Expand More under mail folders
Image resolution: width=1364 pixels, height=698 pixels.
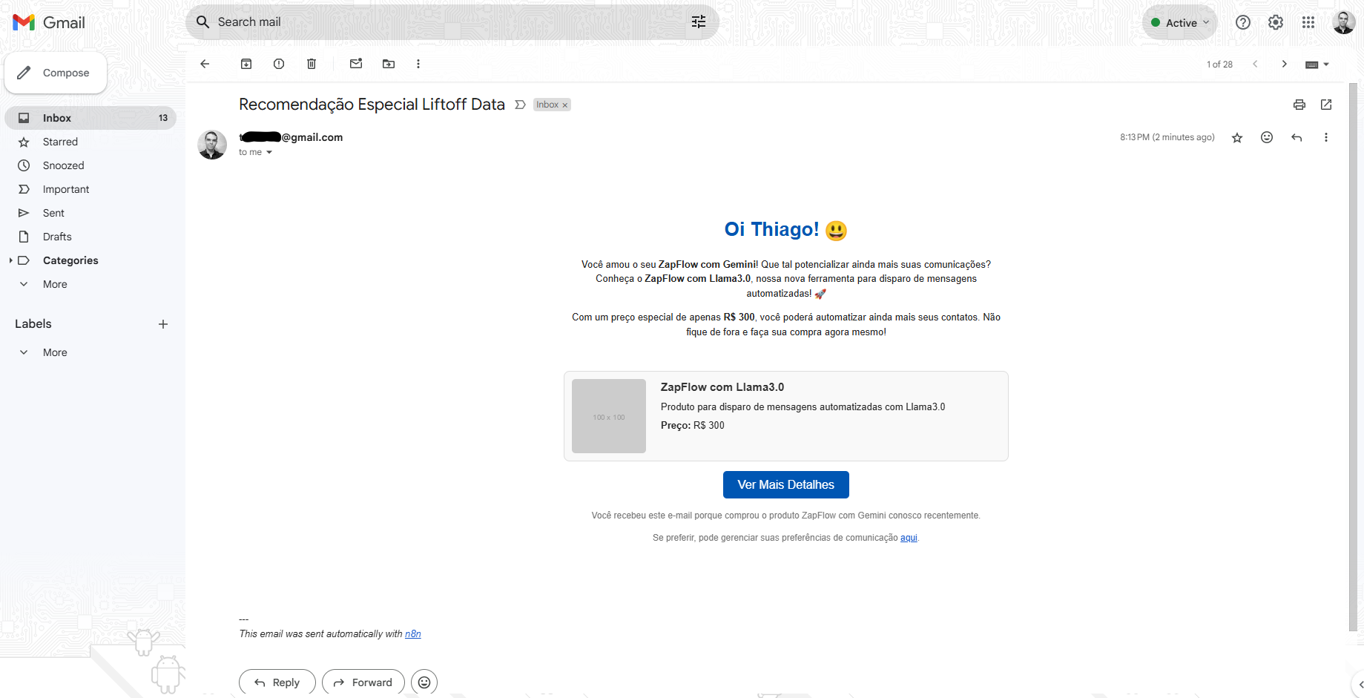(55, 284)
